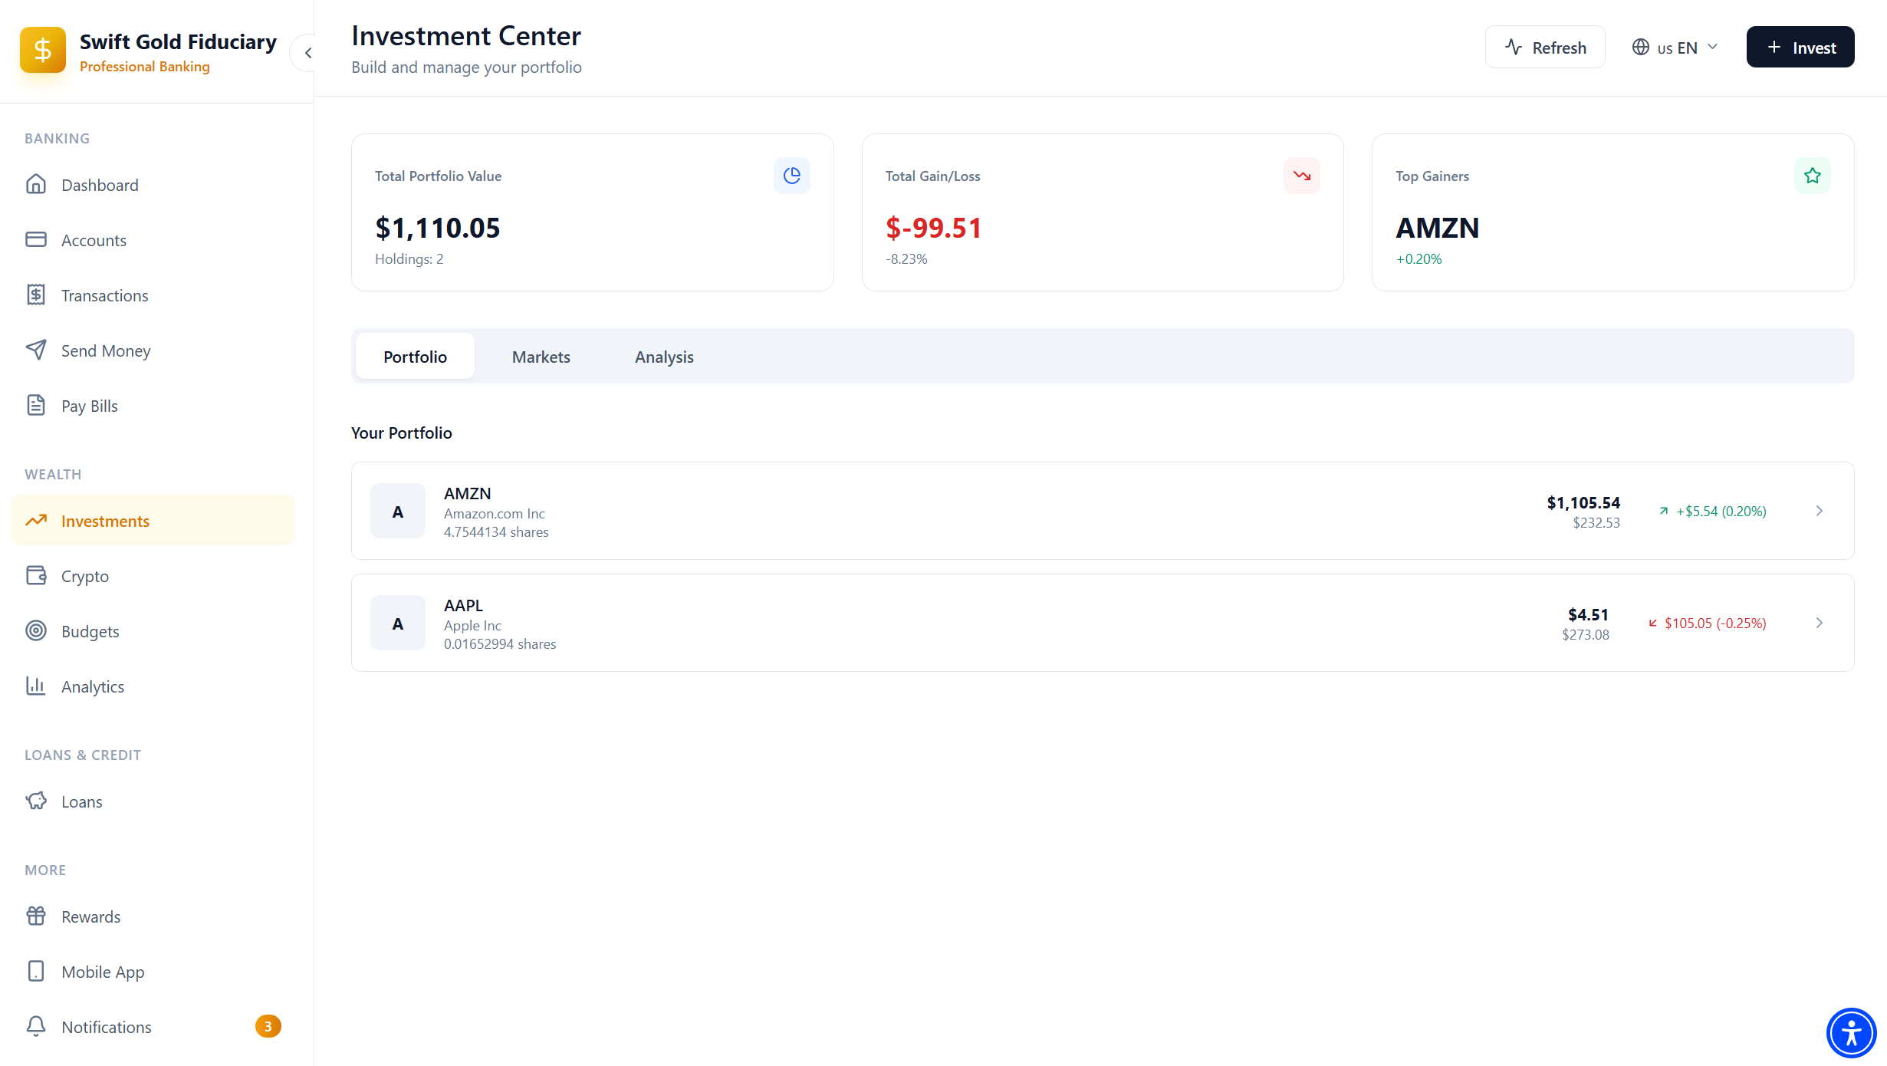
Task: Open the US EN language dropdown
Action: (1675, 48)
